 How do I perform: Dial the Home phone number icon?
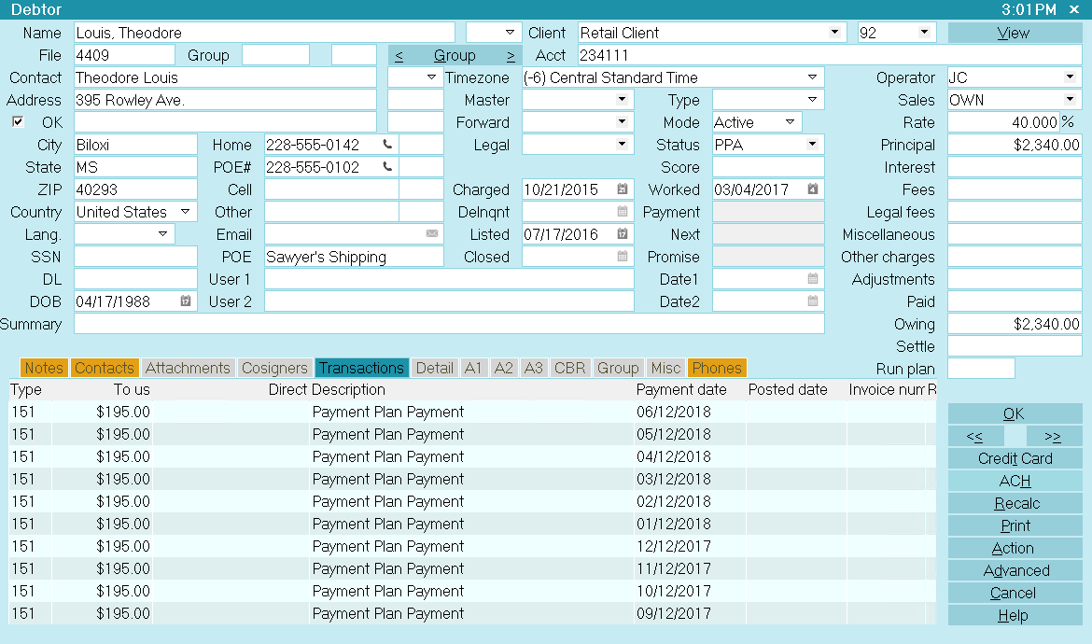point(387,145)
